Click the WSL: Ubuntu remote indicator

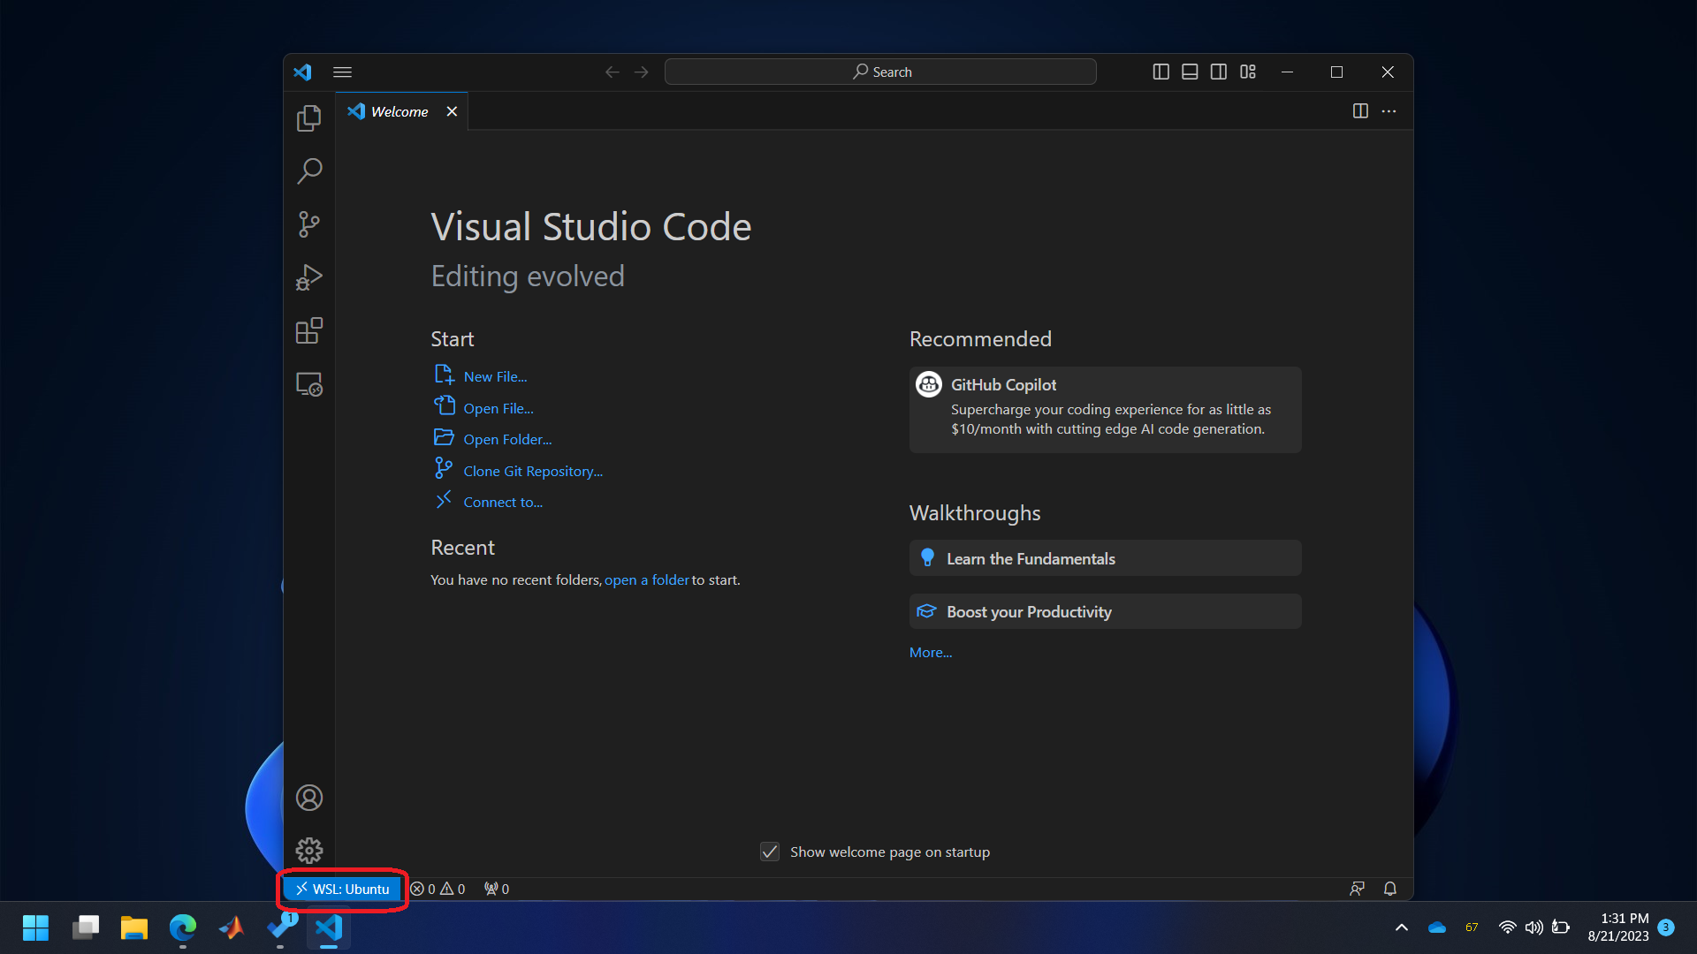pyautogui.click(x=343, y=889)
